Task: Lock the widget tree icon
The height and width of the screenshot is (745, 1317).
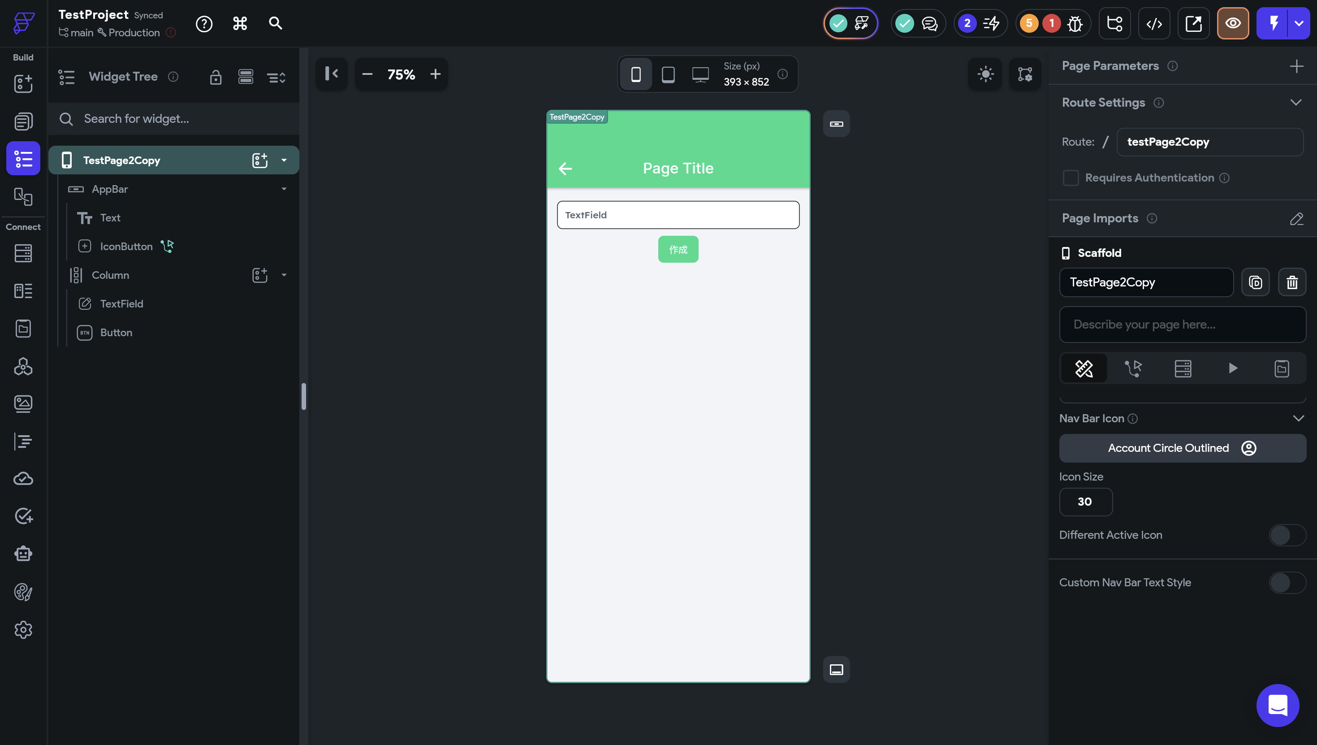Action: click(x=216, y=77)
